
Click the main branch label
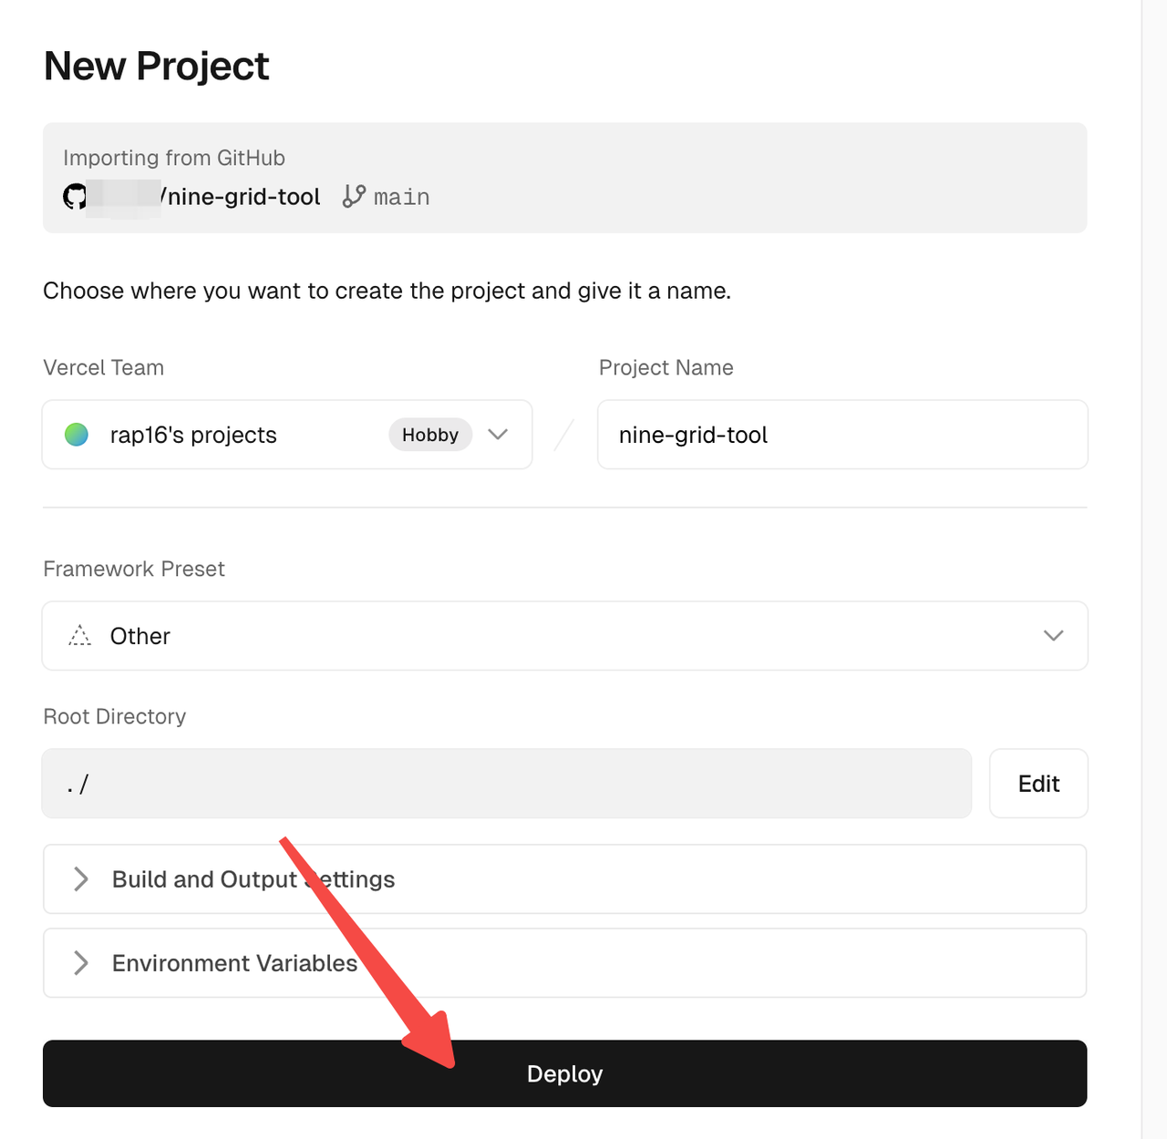point(401,197)
